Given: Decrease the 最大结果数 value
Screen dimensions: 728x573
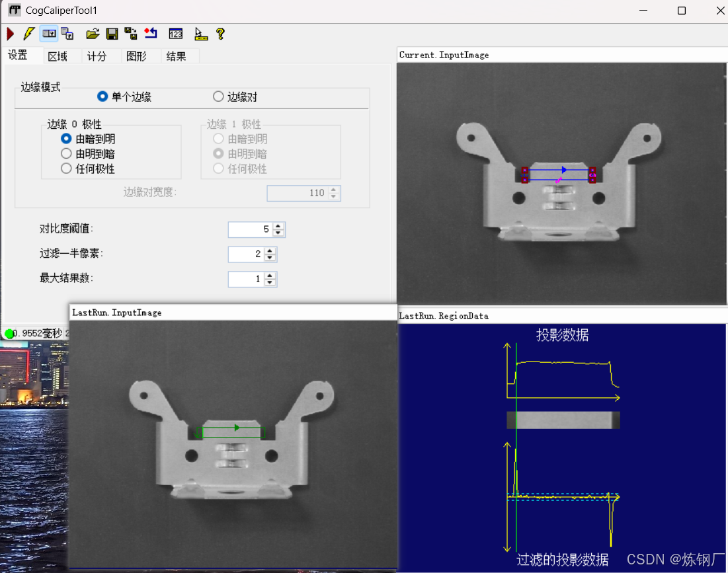Looking at the screenshot, I should coord(270,283).
